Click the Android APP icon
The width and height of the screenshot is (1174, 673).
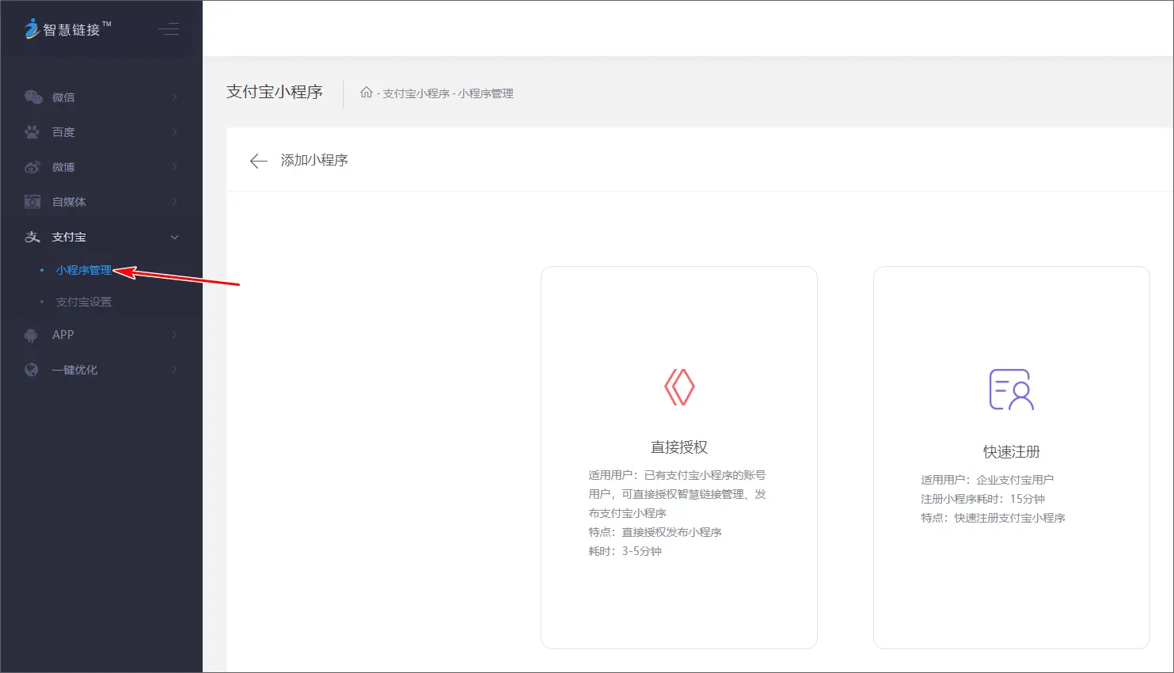32,335
